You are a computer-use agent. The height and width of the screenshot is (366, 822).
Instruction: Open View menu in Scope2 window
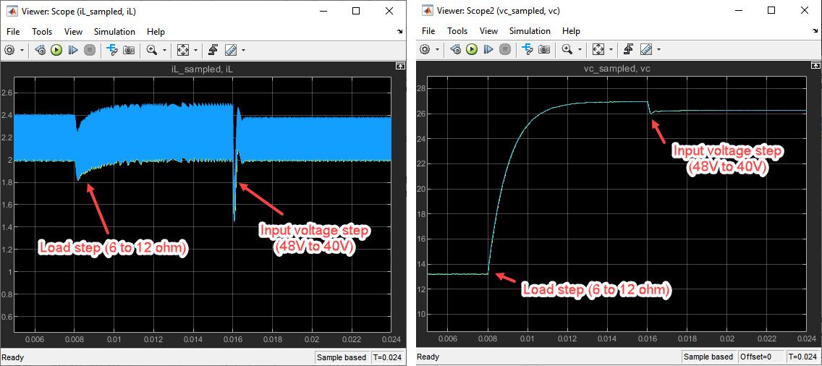pyautogui.click(x=488, y=31)
